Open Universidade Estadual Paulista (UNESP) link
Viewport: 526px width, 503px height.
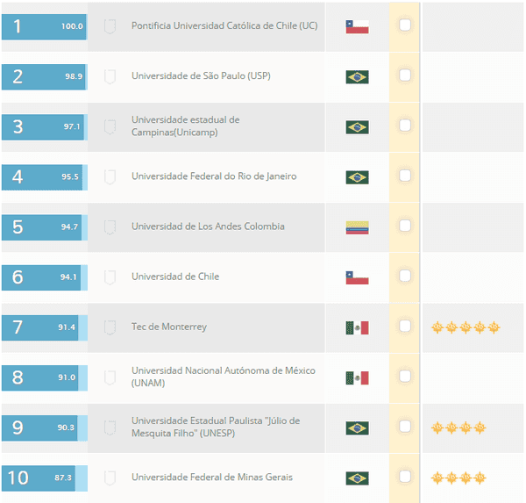coord(216,427)
